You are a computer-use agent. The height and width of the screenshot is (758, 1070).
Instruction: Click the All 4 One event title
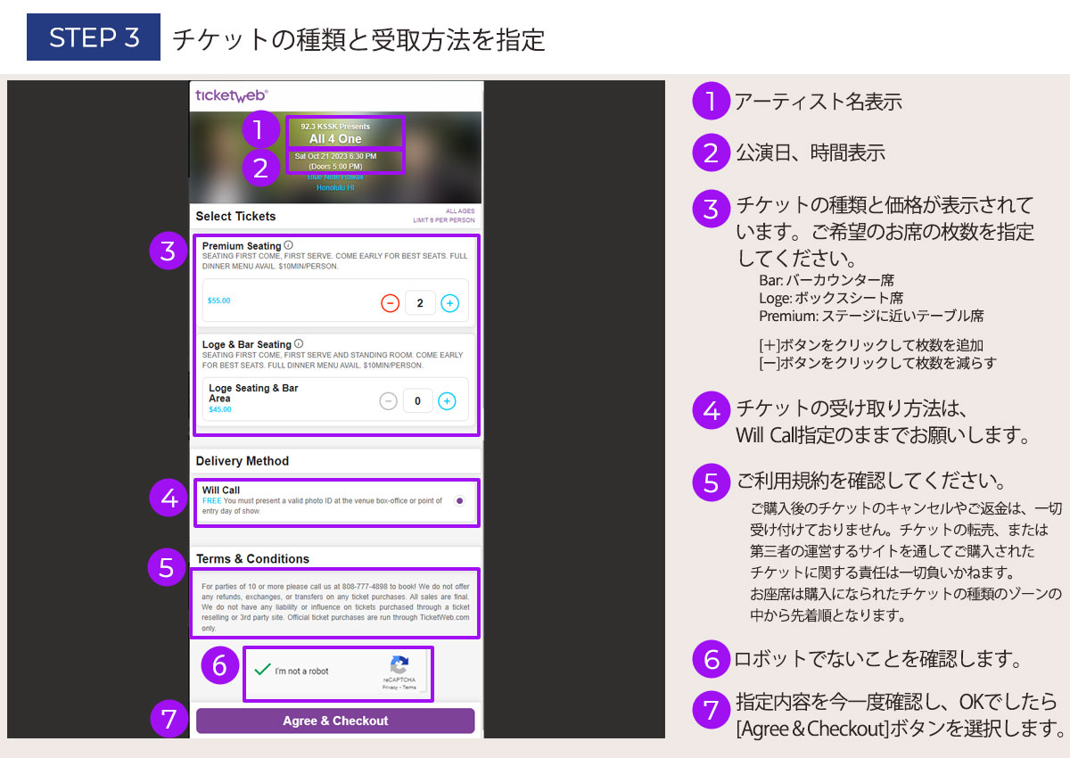tap(335, 139)
